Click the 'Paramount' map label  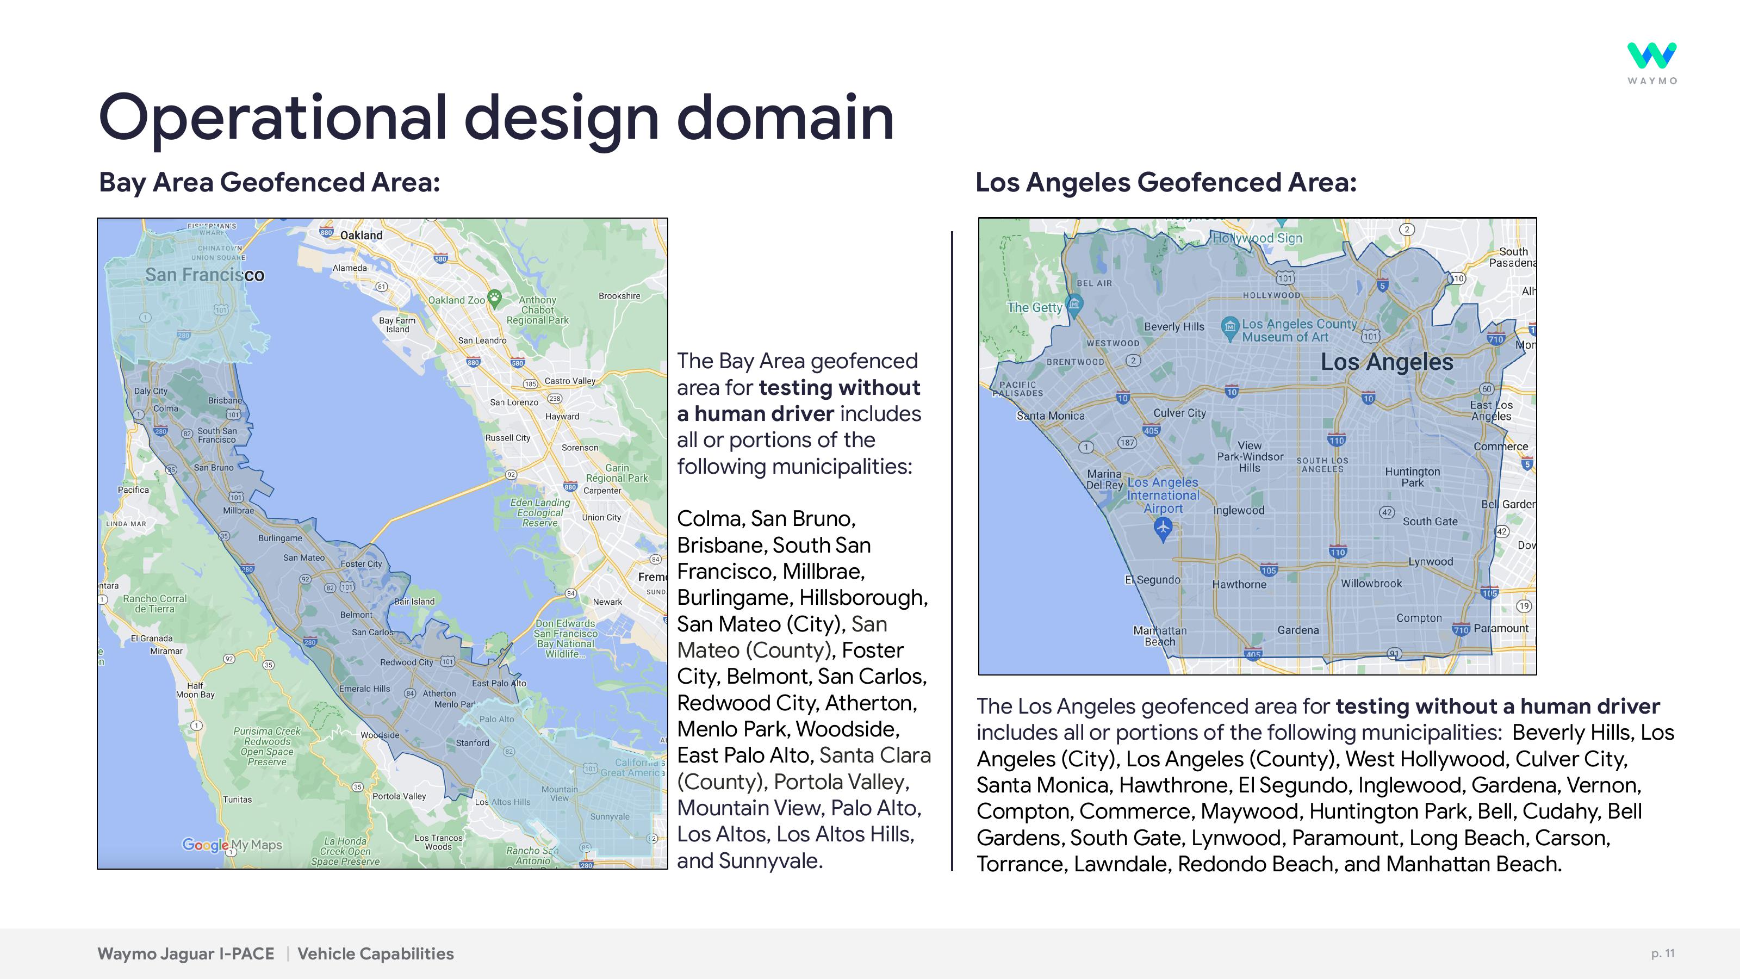tap(1501, 628)
